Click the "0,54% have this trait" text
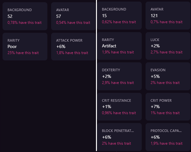The image size is (191, 152). pos(73,23)
